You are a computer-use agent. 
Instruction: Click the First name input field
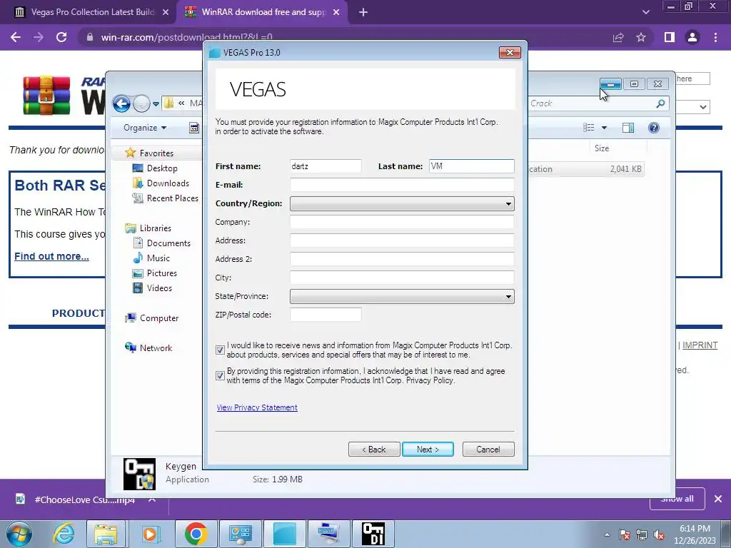(x=326, y=166)
